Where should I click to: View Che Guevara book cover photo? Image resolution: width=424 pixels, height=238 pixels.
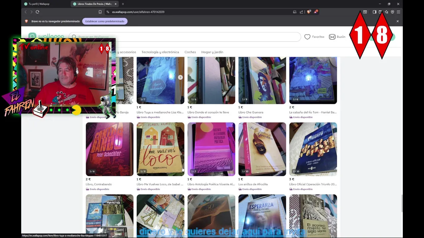(x=262, y=80)
